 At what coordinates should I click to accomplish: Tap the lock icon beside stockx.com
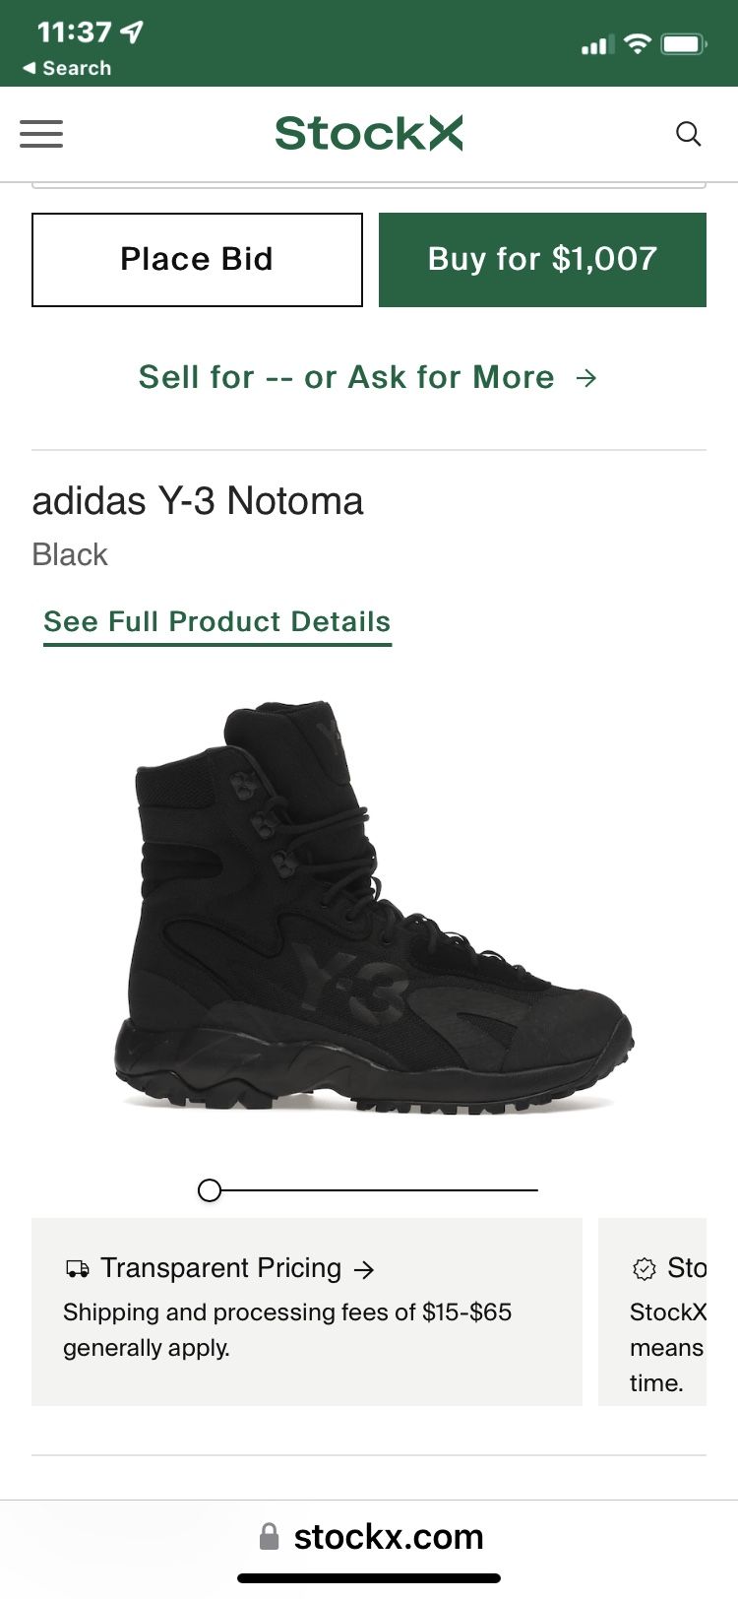[269, 1537]
